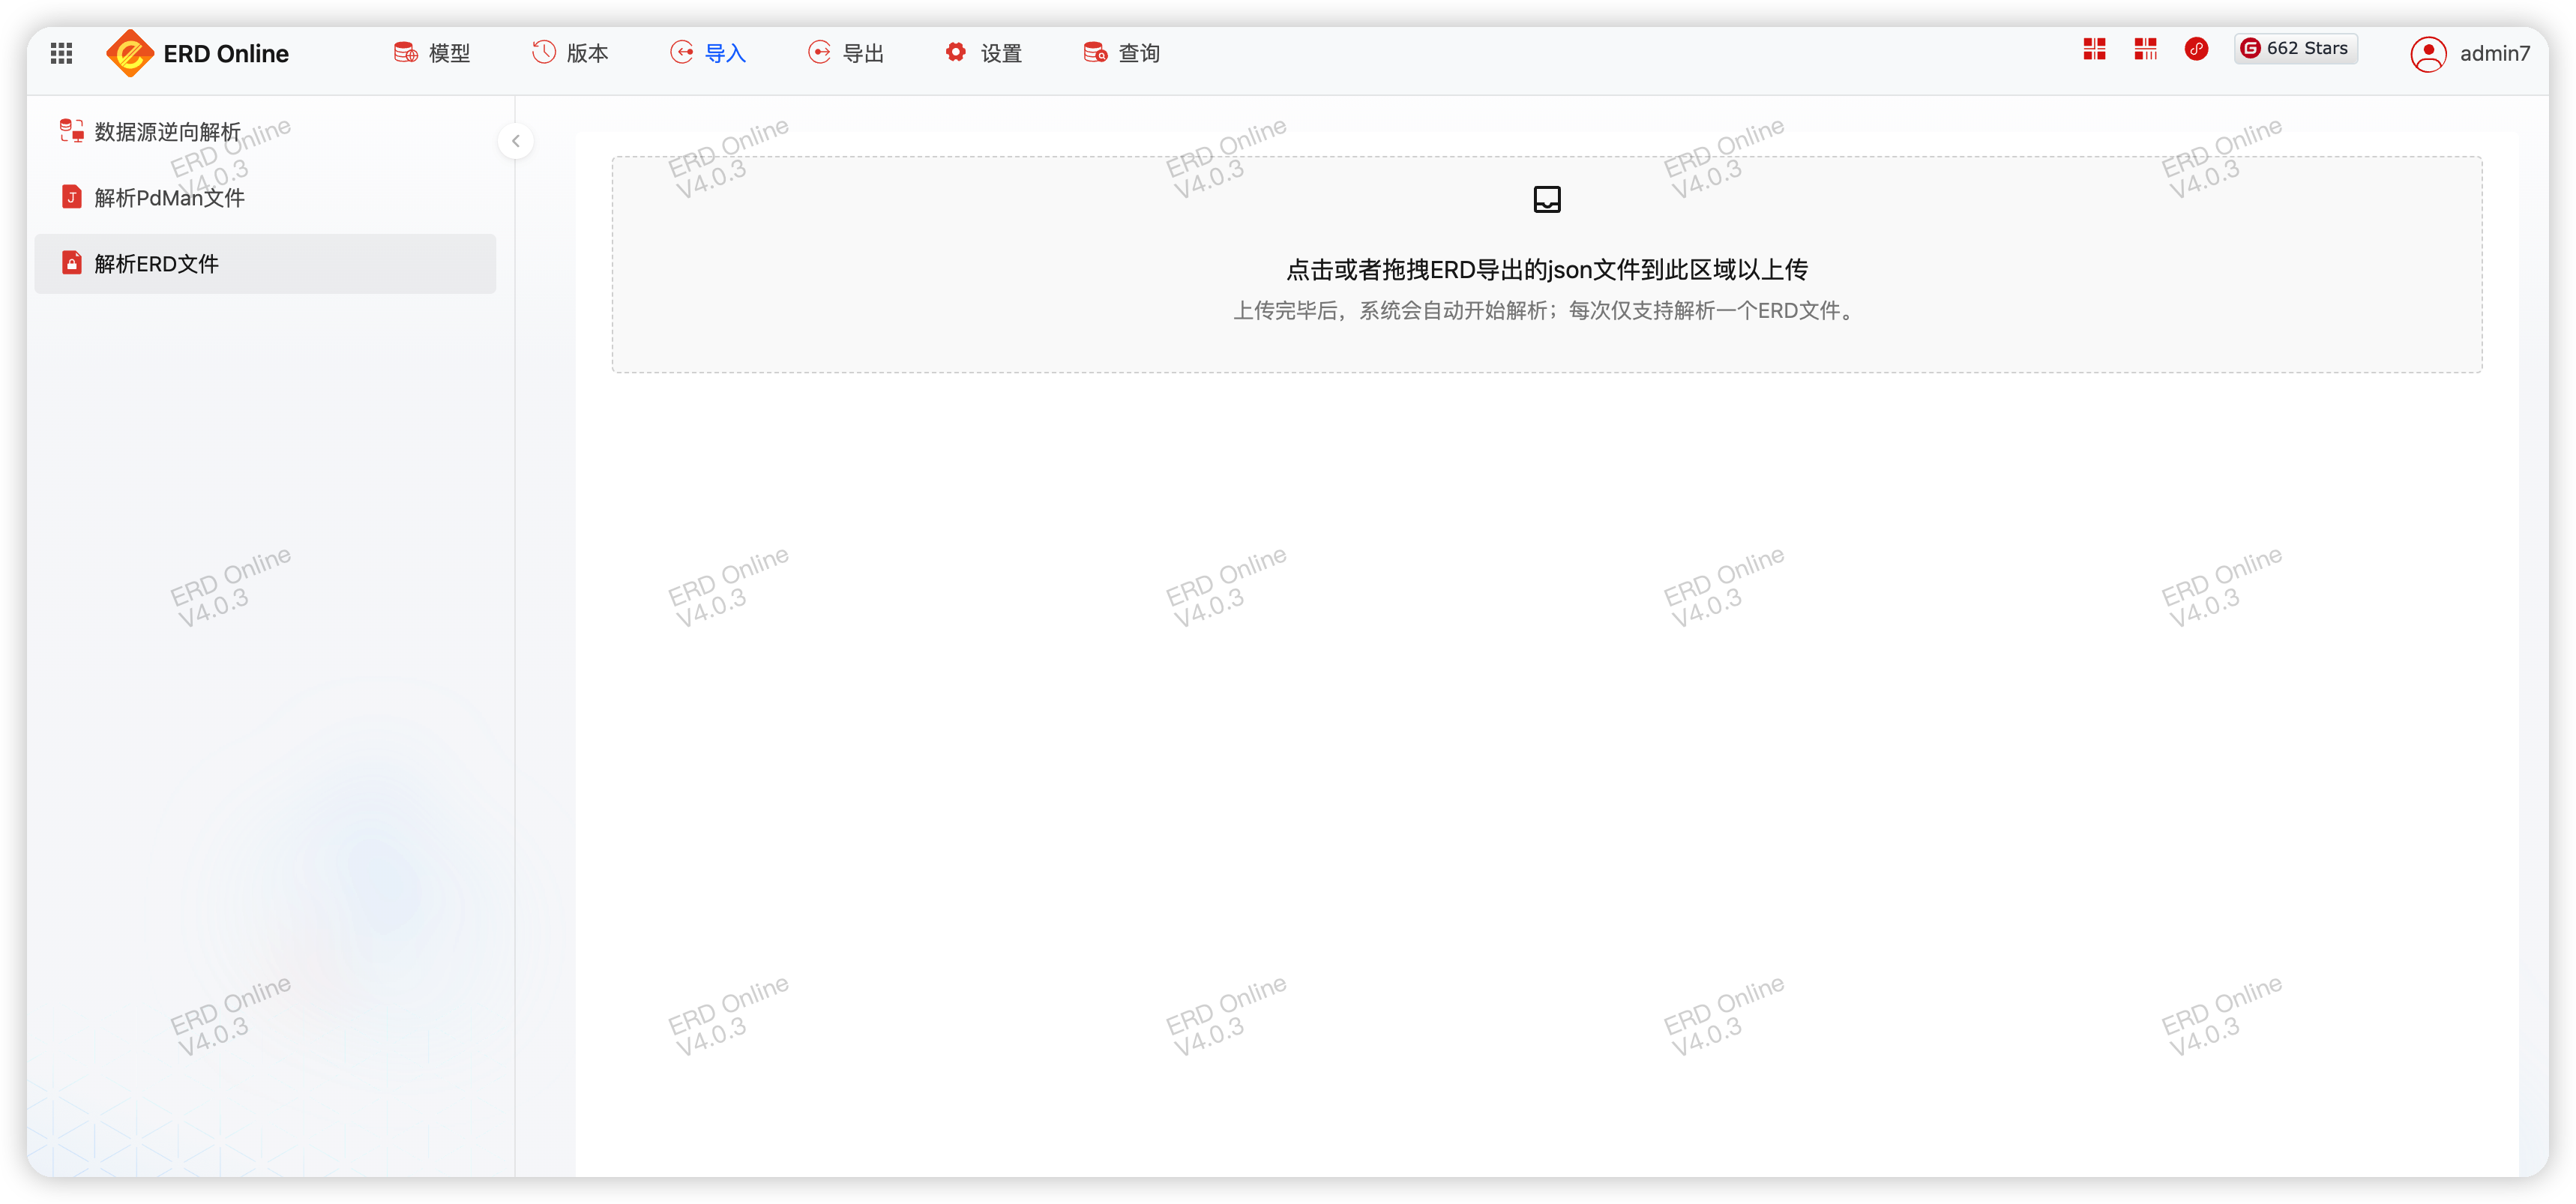This screenshot has width=2576, height=1204.
Task: Click the ERD Online logo
Action: tap(130, 53)
